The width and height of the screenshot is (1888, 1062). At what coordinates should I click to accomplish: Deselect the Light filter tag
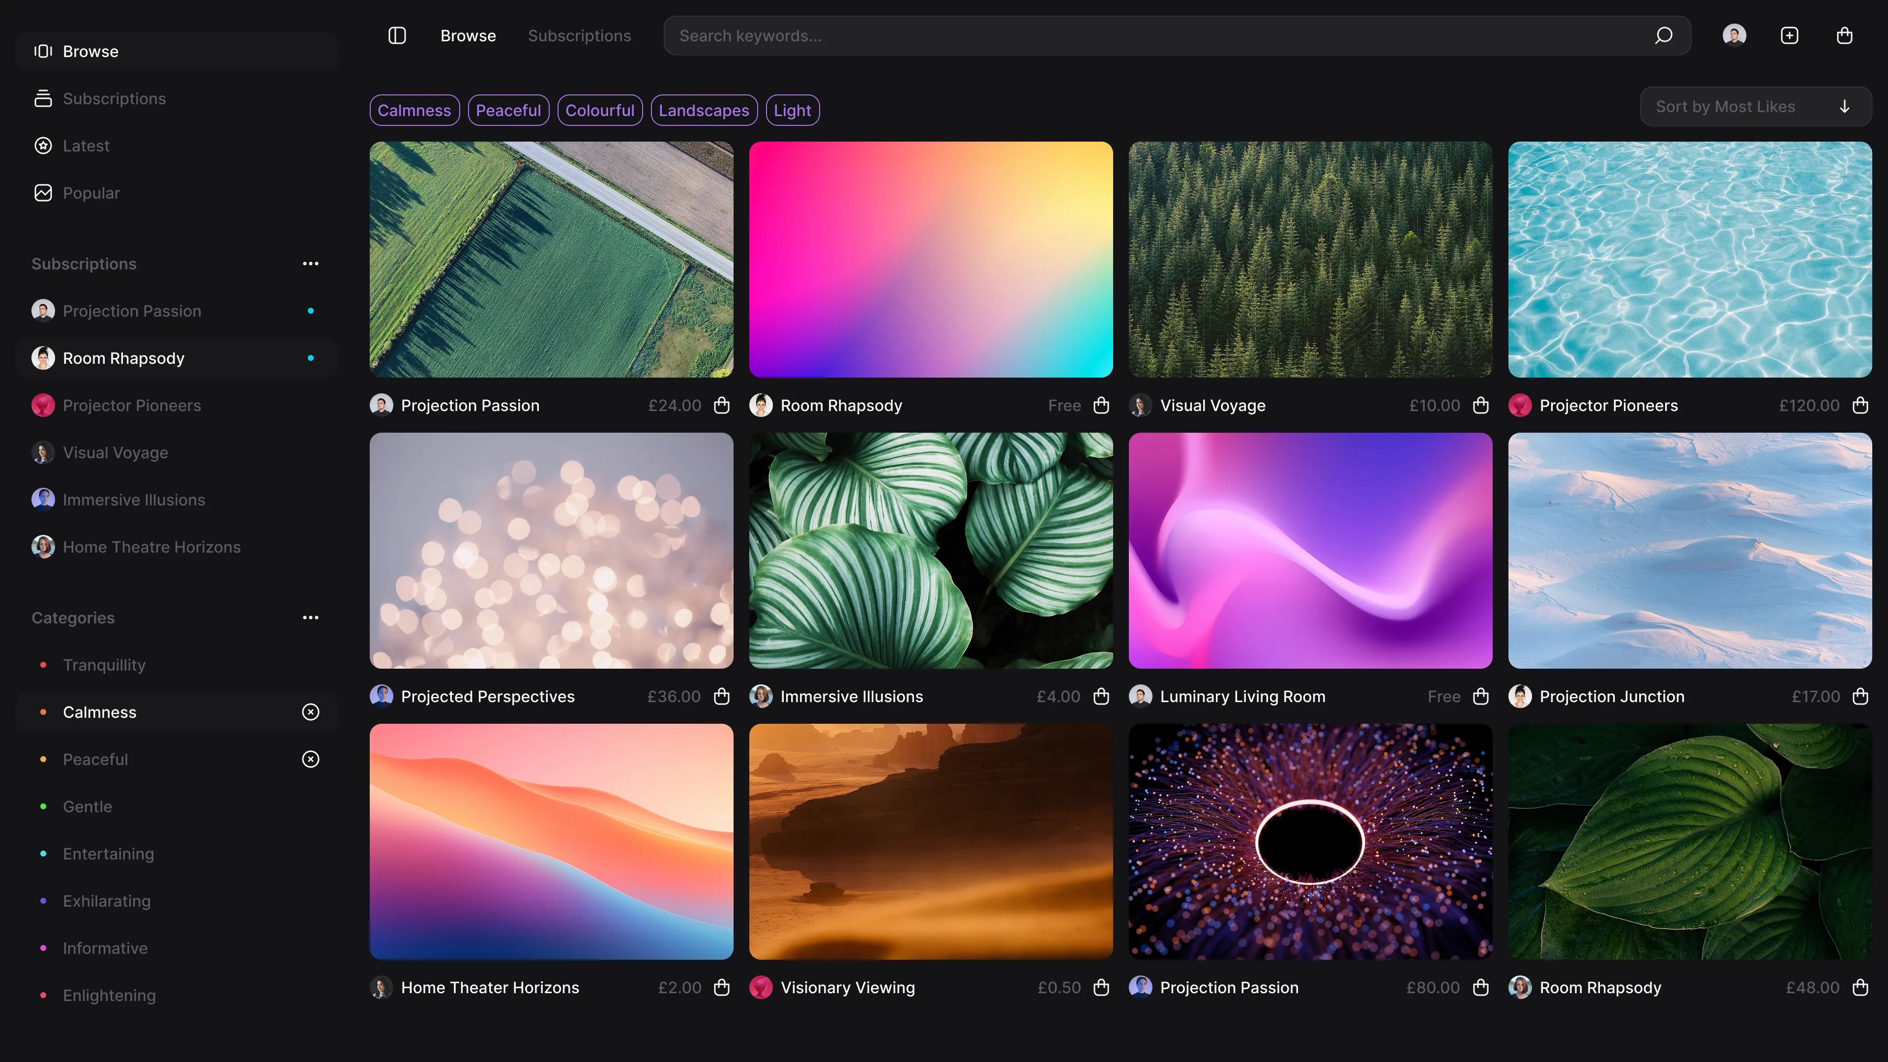click(792, 110)
